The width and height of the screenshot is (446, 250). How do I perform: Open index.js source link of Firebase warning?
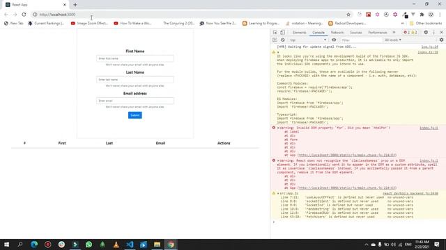pos(427,53)
